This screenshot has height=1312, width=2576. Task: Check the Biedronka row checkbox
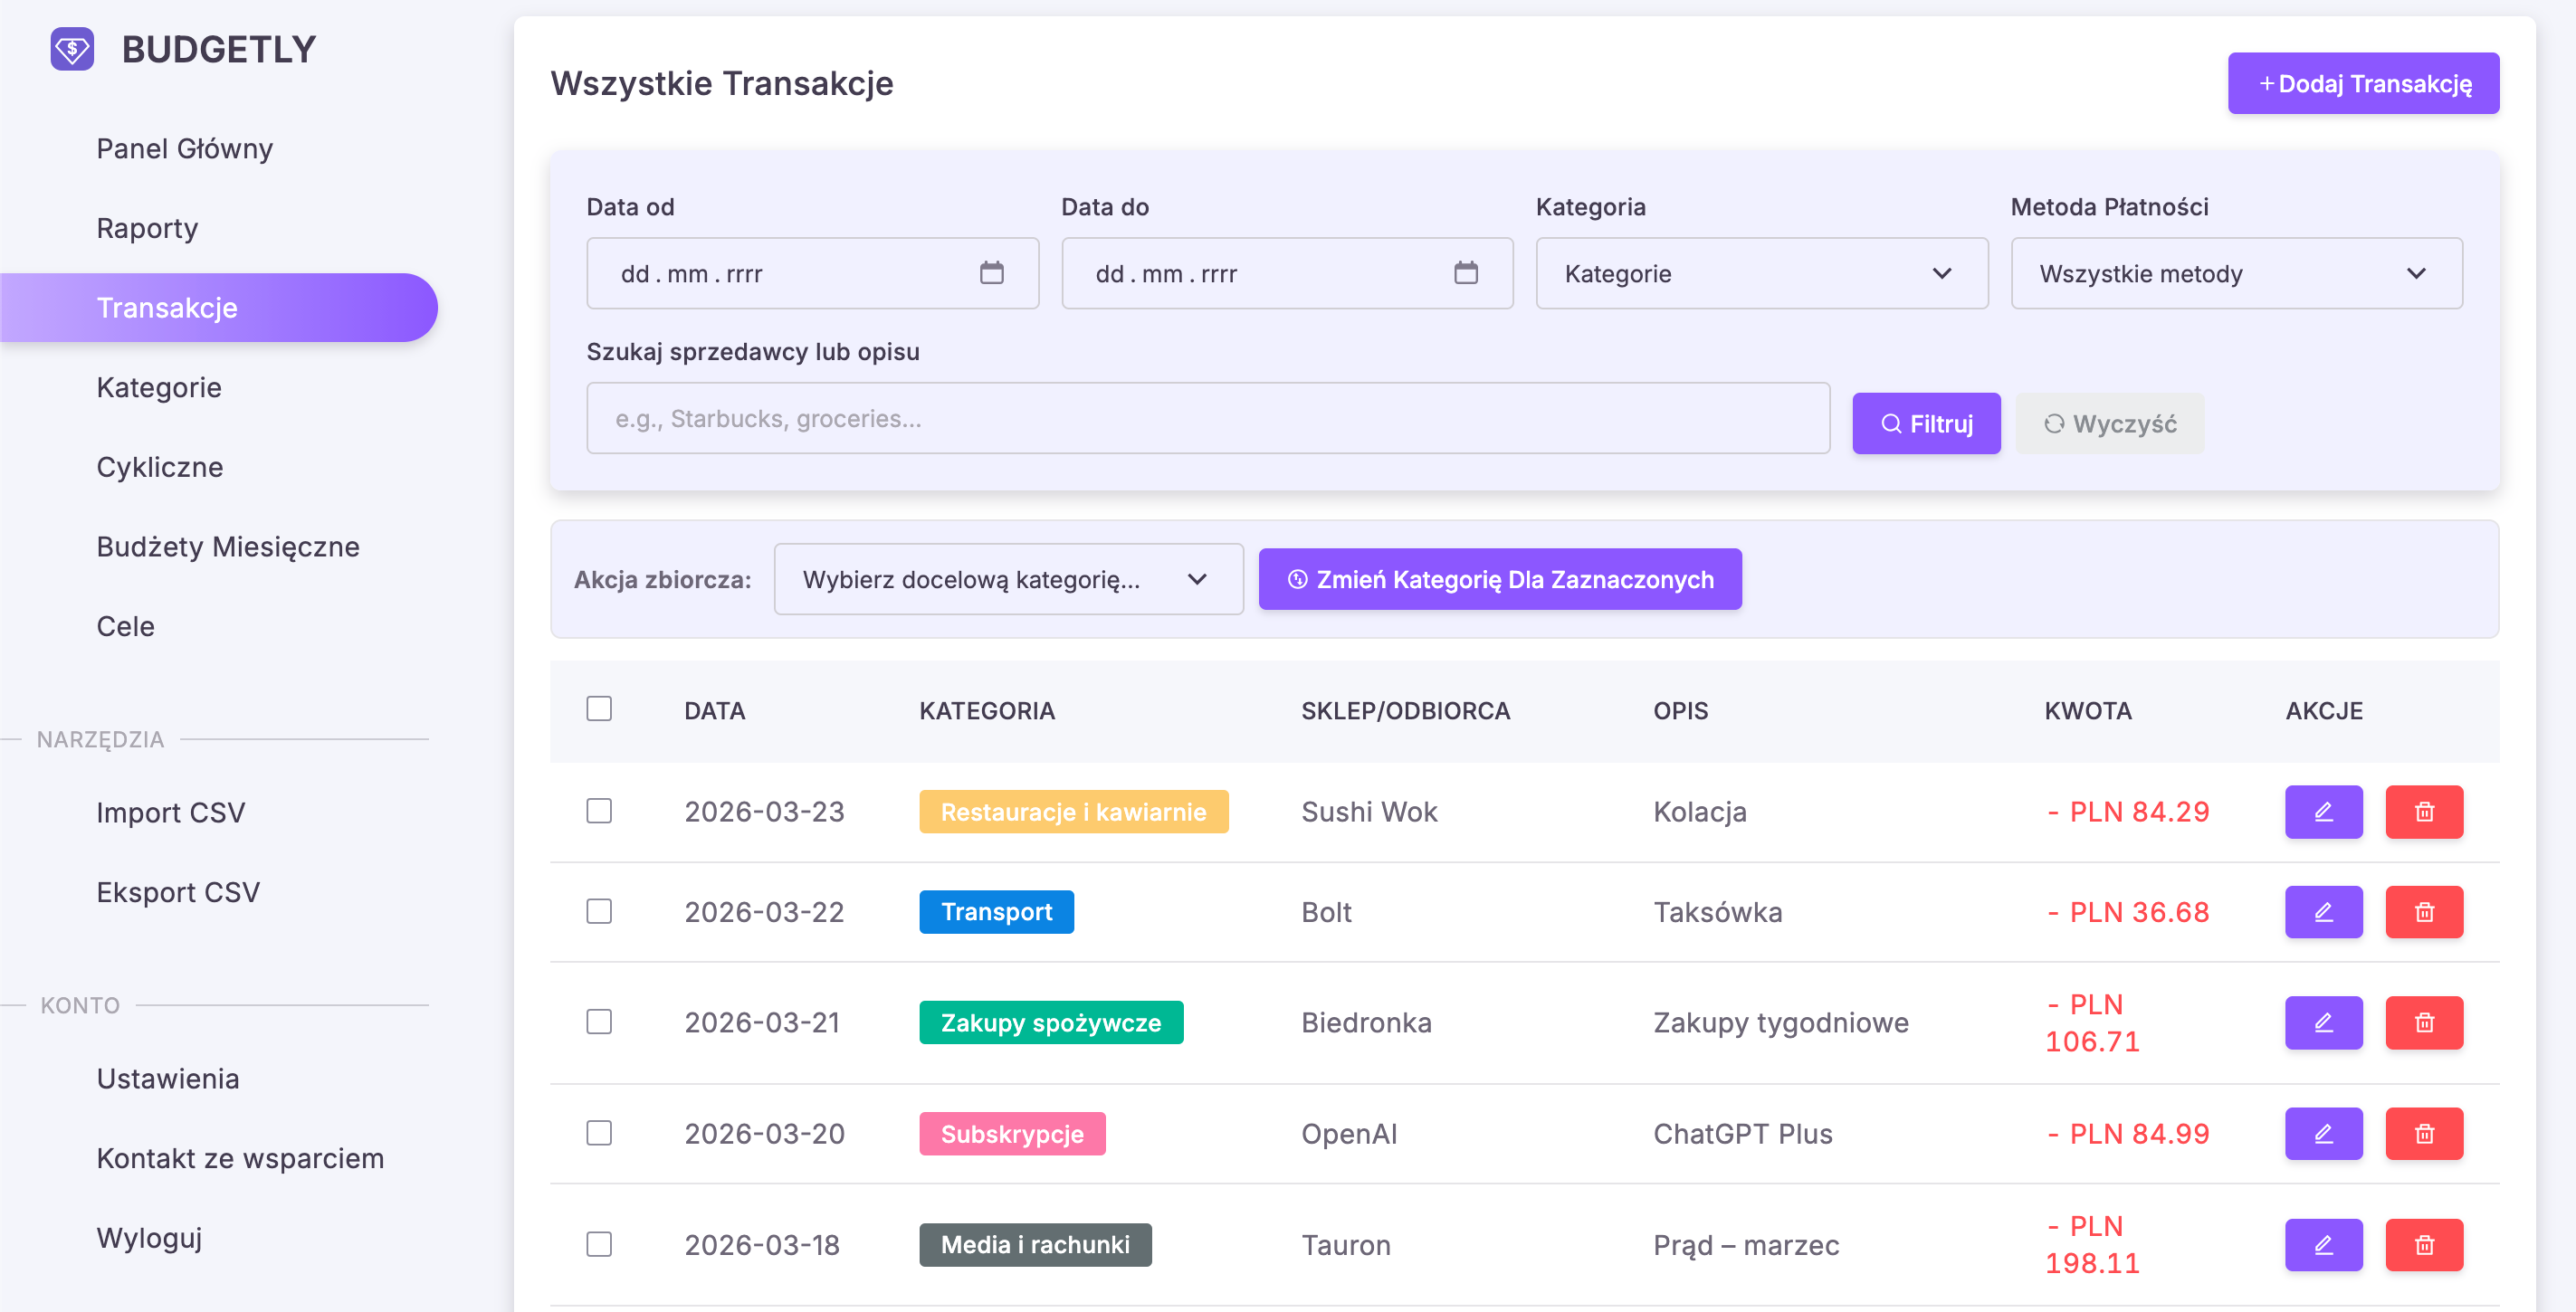[x=599, y=1021]
